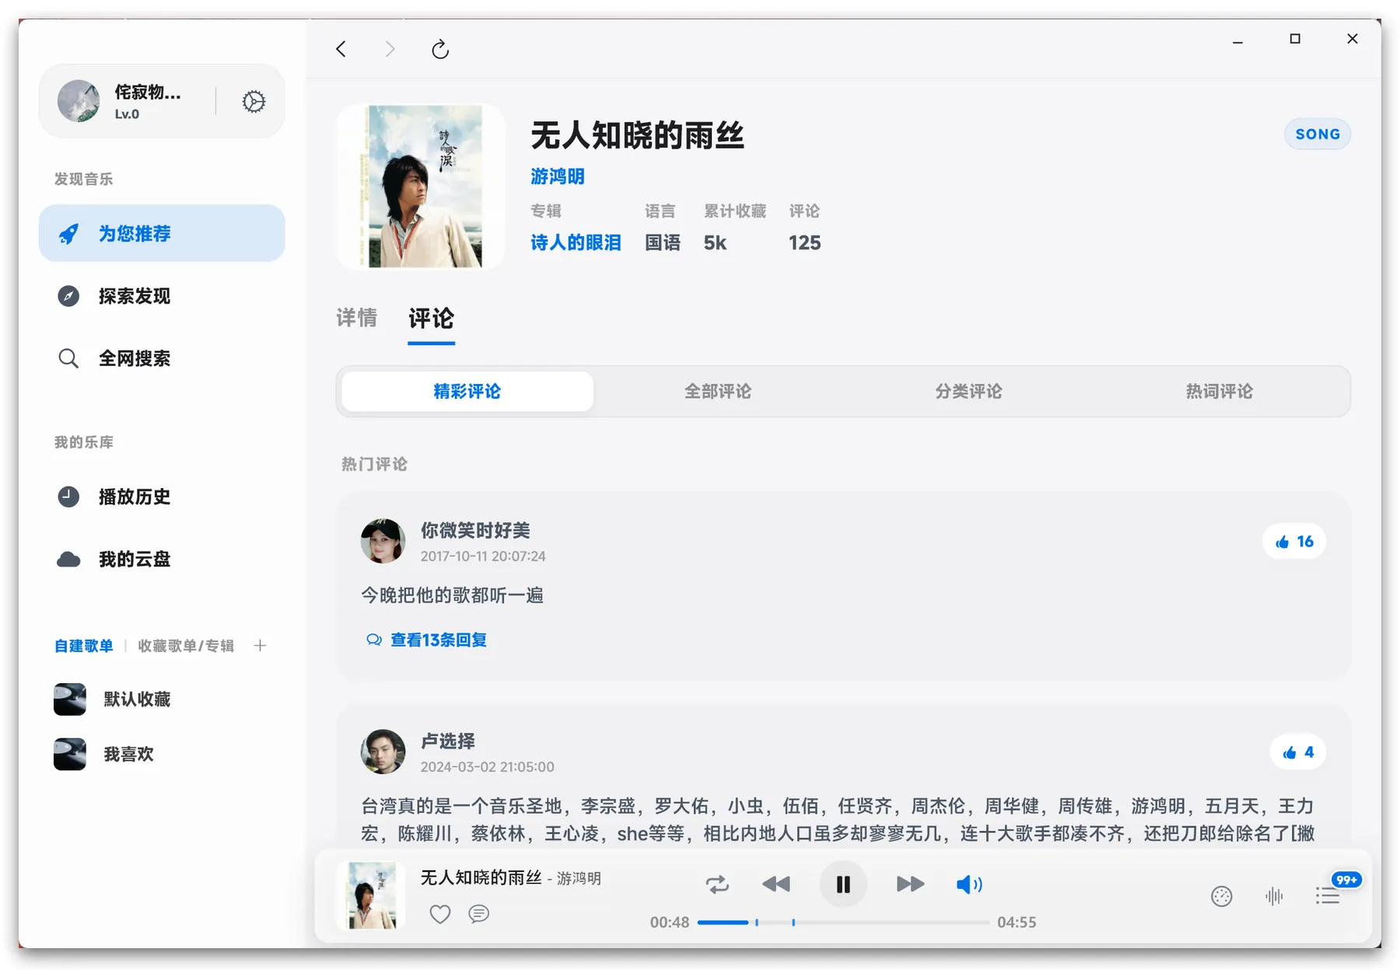Skip to the next track
1400x973 pixels.
tap(909, 884)
